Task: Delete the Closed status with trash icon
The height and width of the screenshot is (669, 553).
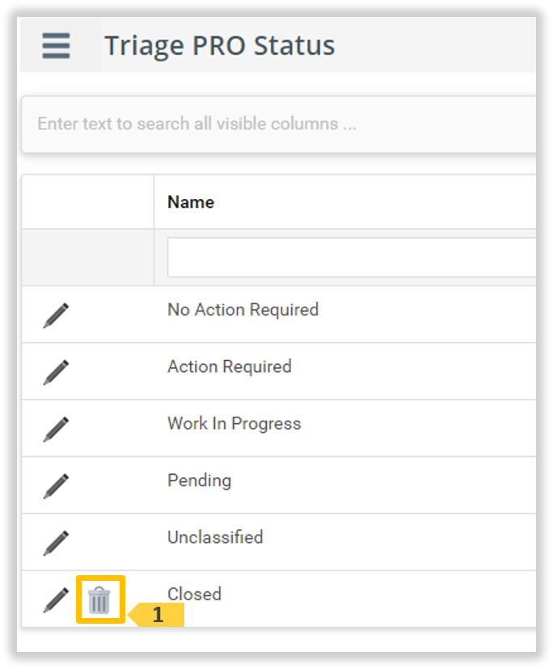Action: tap(99, 600)
